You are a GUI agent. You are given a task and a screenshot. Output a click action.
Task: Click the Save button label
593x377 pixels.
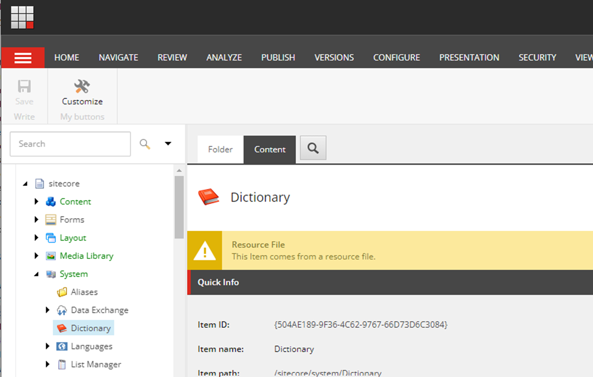coord(24,101)
